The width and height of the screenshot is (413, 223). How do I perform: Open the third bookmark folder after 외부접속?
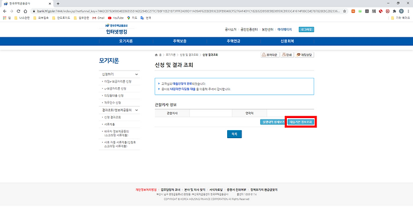click(81, 18)
